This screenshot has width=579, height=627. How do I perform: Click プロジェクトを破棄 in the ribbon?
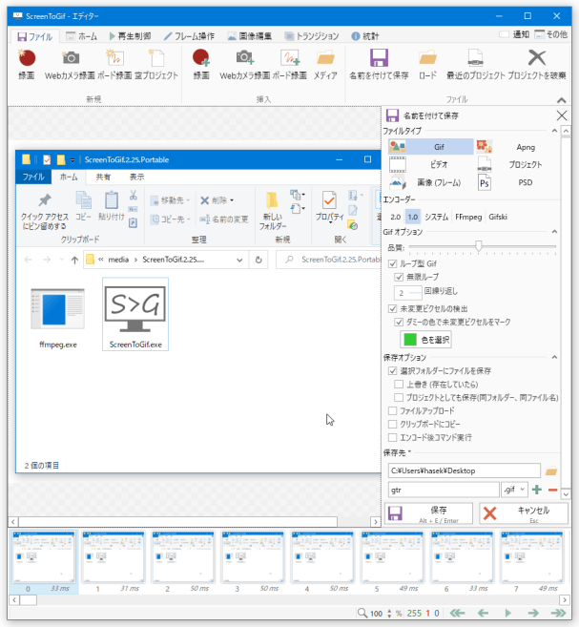pos(536,64)
